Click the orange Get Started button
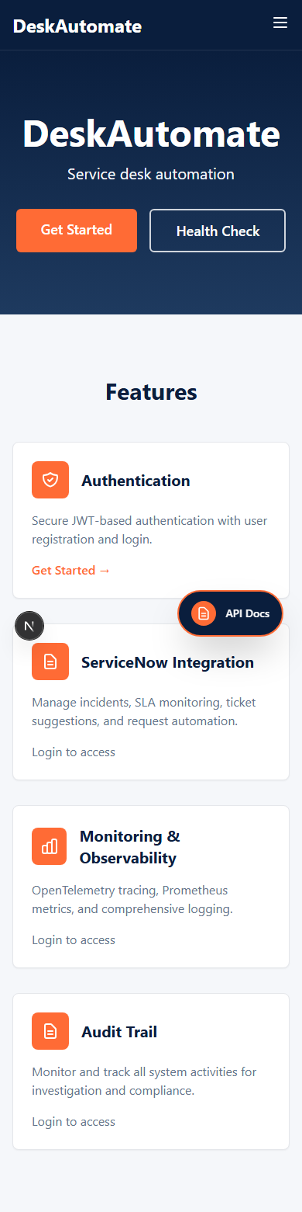Viewport: 302px width, 1212px height. click(x=77, y=230)
